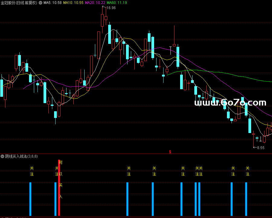This screenshot has height=218, width=272.
Task: Collapse the 阴线买入战法 indicator panel chevron
Action: pos(2,156)
